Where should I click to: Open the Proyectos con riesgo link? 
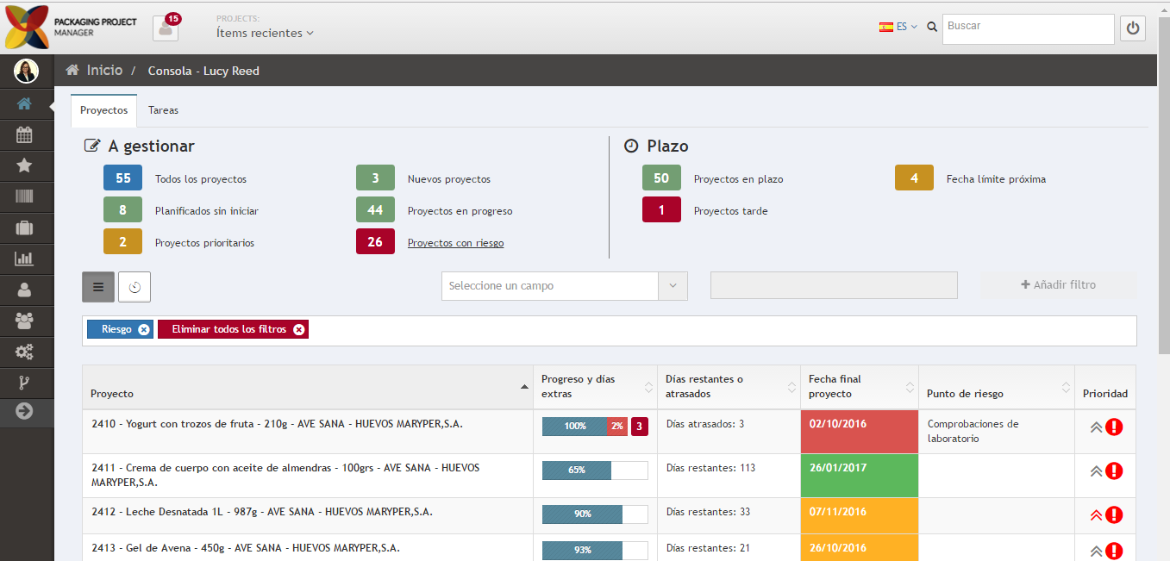(455, 243)
